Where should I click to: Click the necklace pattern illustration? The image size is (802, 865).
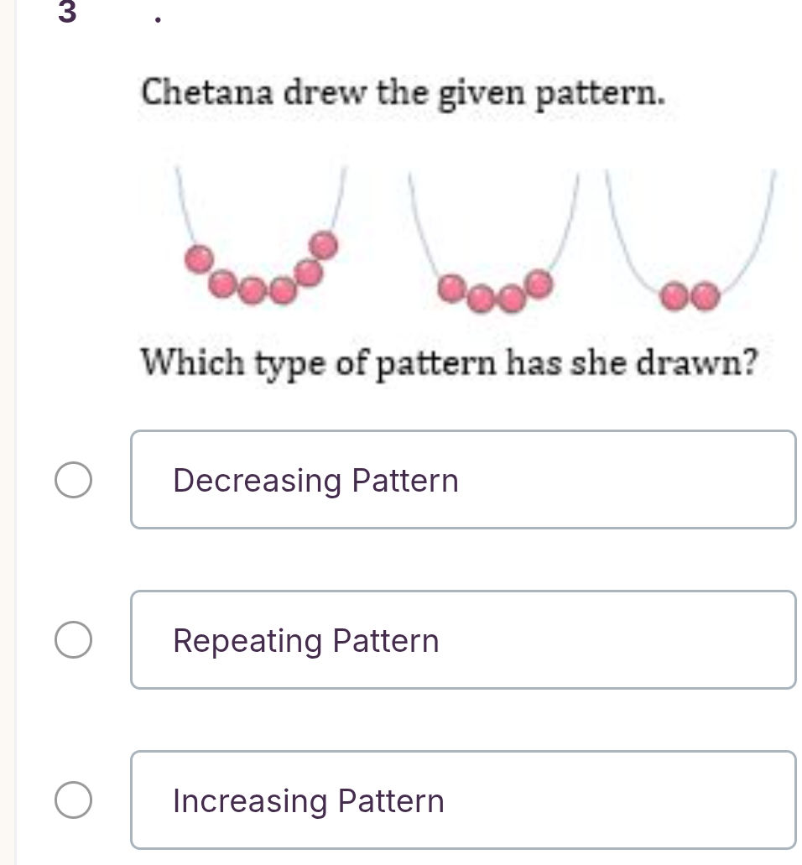pyautogui.click(x=470, y=243)
